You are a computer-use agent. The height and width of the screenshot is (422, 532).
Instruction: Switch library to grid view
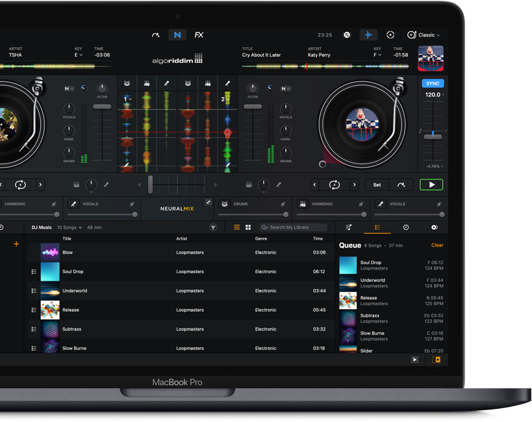(x=248, y=227)
